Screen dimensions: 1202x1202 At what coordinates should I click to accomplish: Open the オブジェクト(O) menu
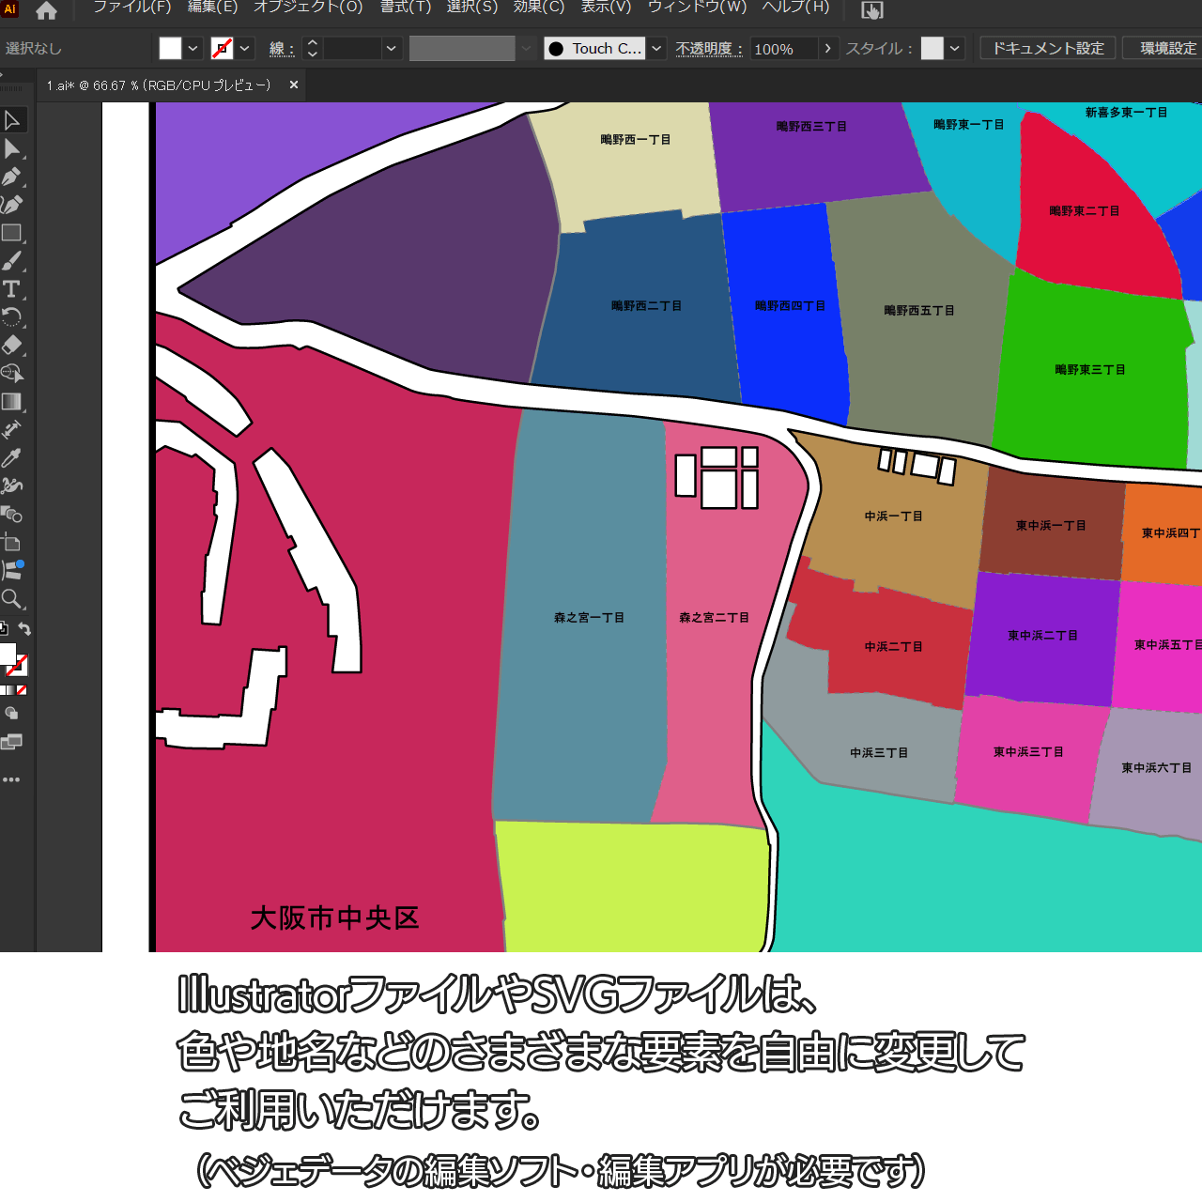pyautogui.click(x=308, y=8)
